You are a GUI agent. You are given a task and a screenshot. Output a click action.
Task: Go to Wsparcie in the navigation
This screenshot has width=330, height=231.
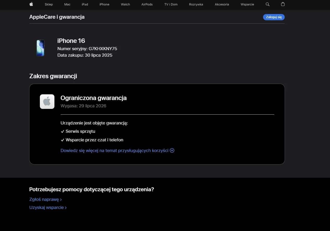pos(247,4)
